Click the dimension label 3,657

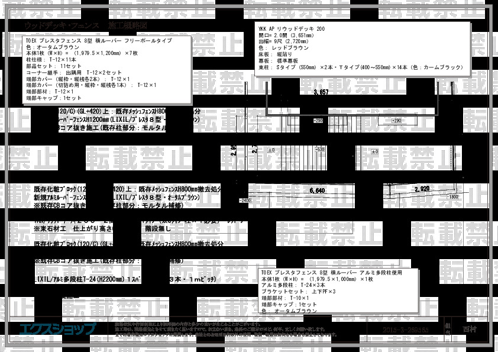pyautogui.click(x=319, y=93)
